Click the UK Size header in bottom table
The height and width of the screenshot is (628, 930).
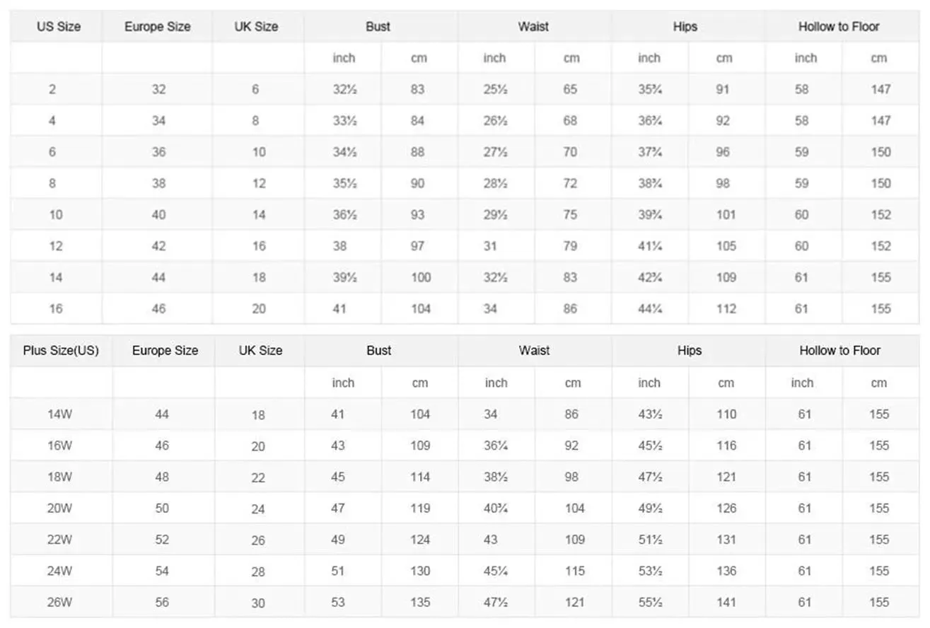point(260,351)
